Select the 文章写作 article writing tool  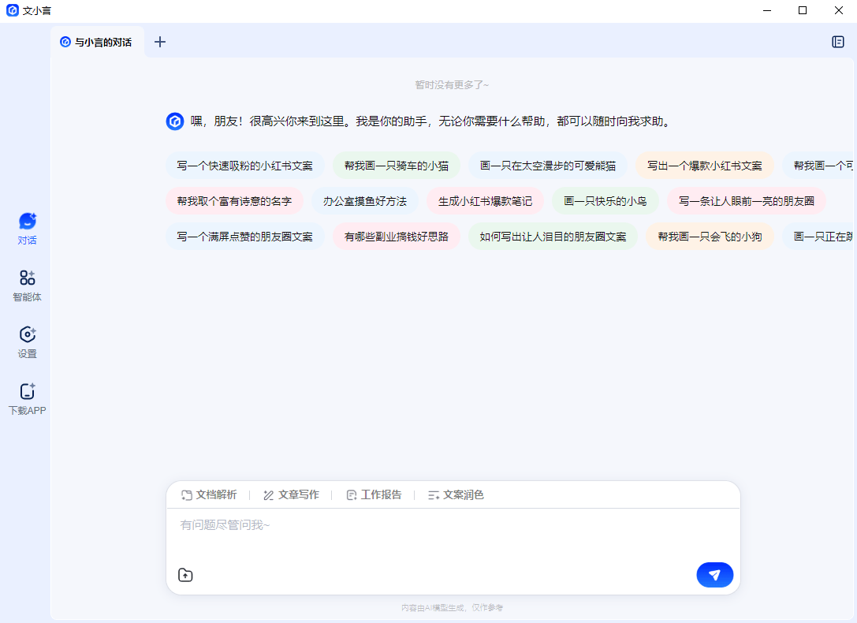point(291,495)
